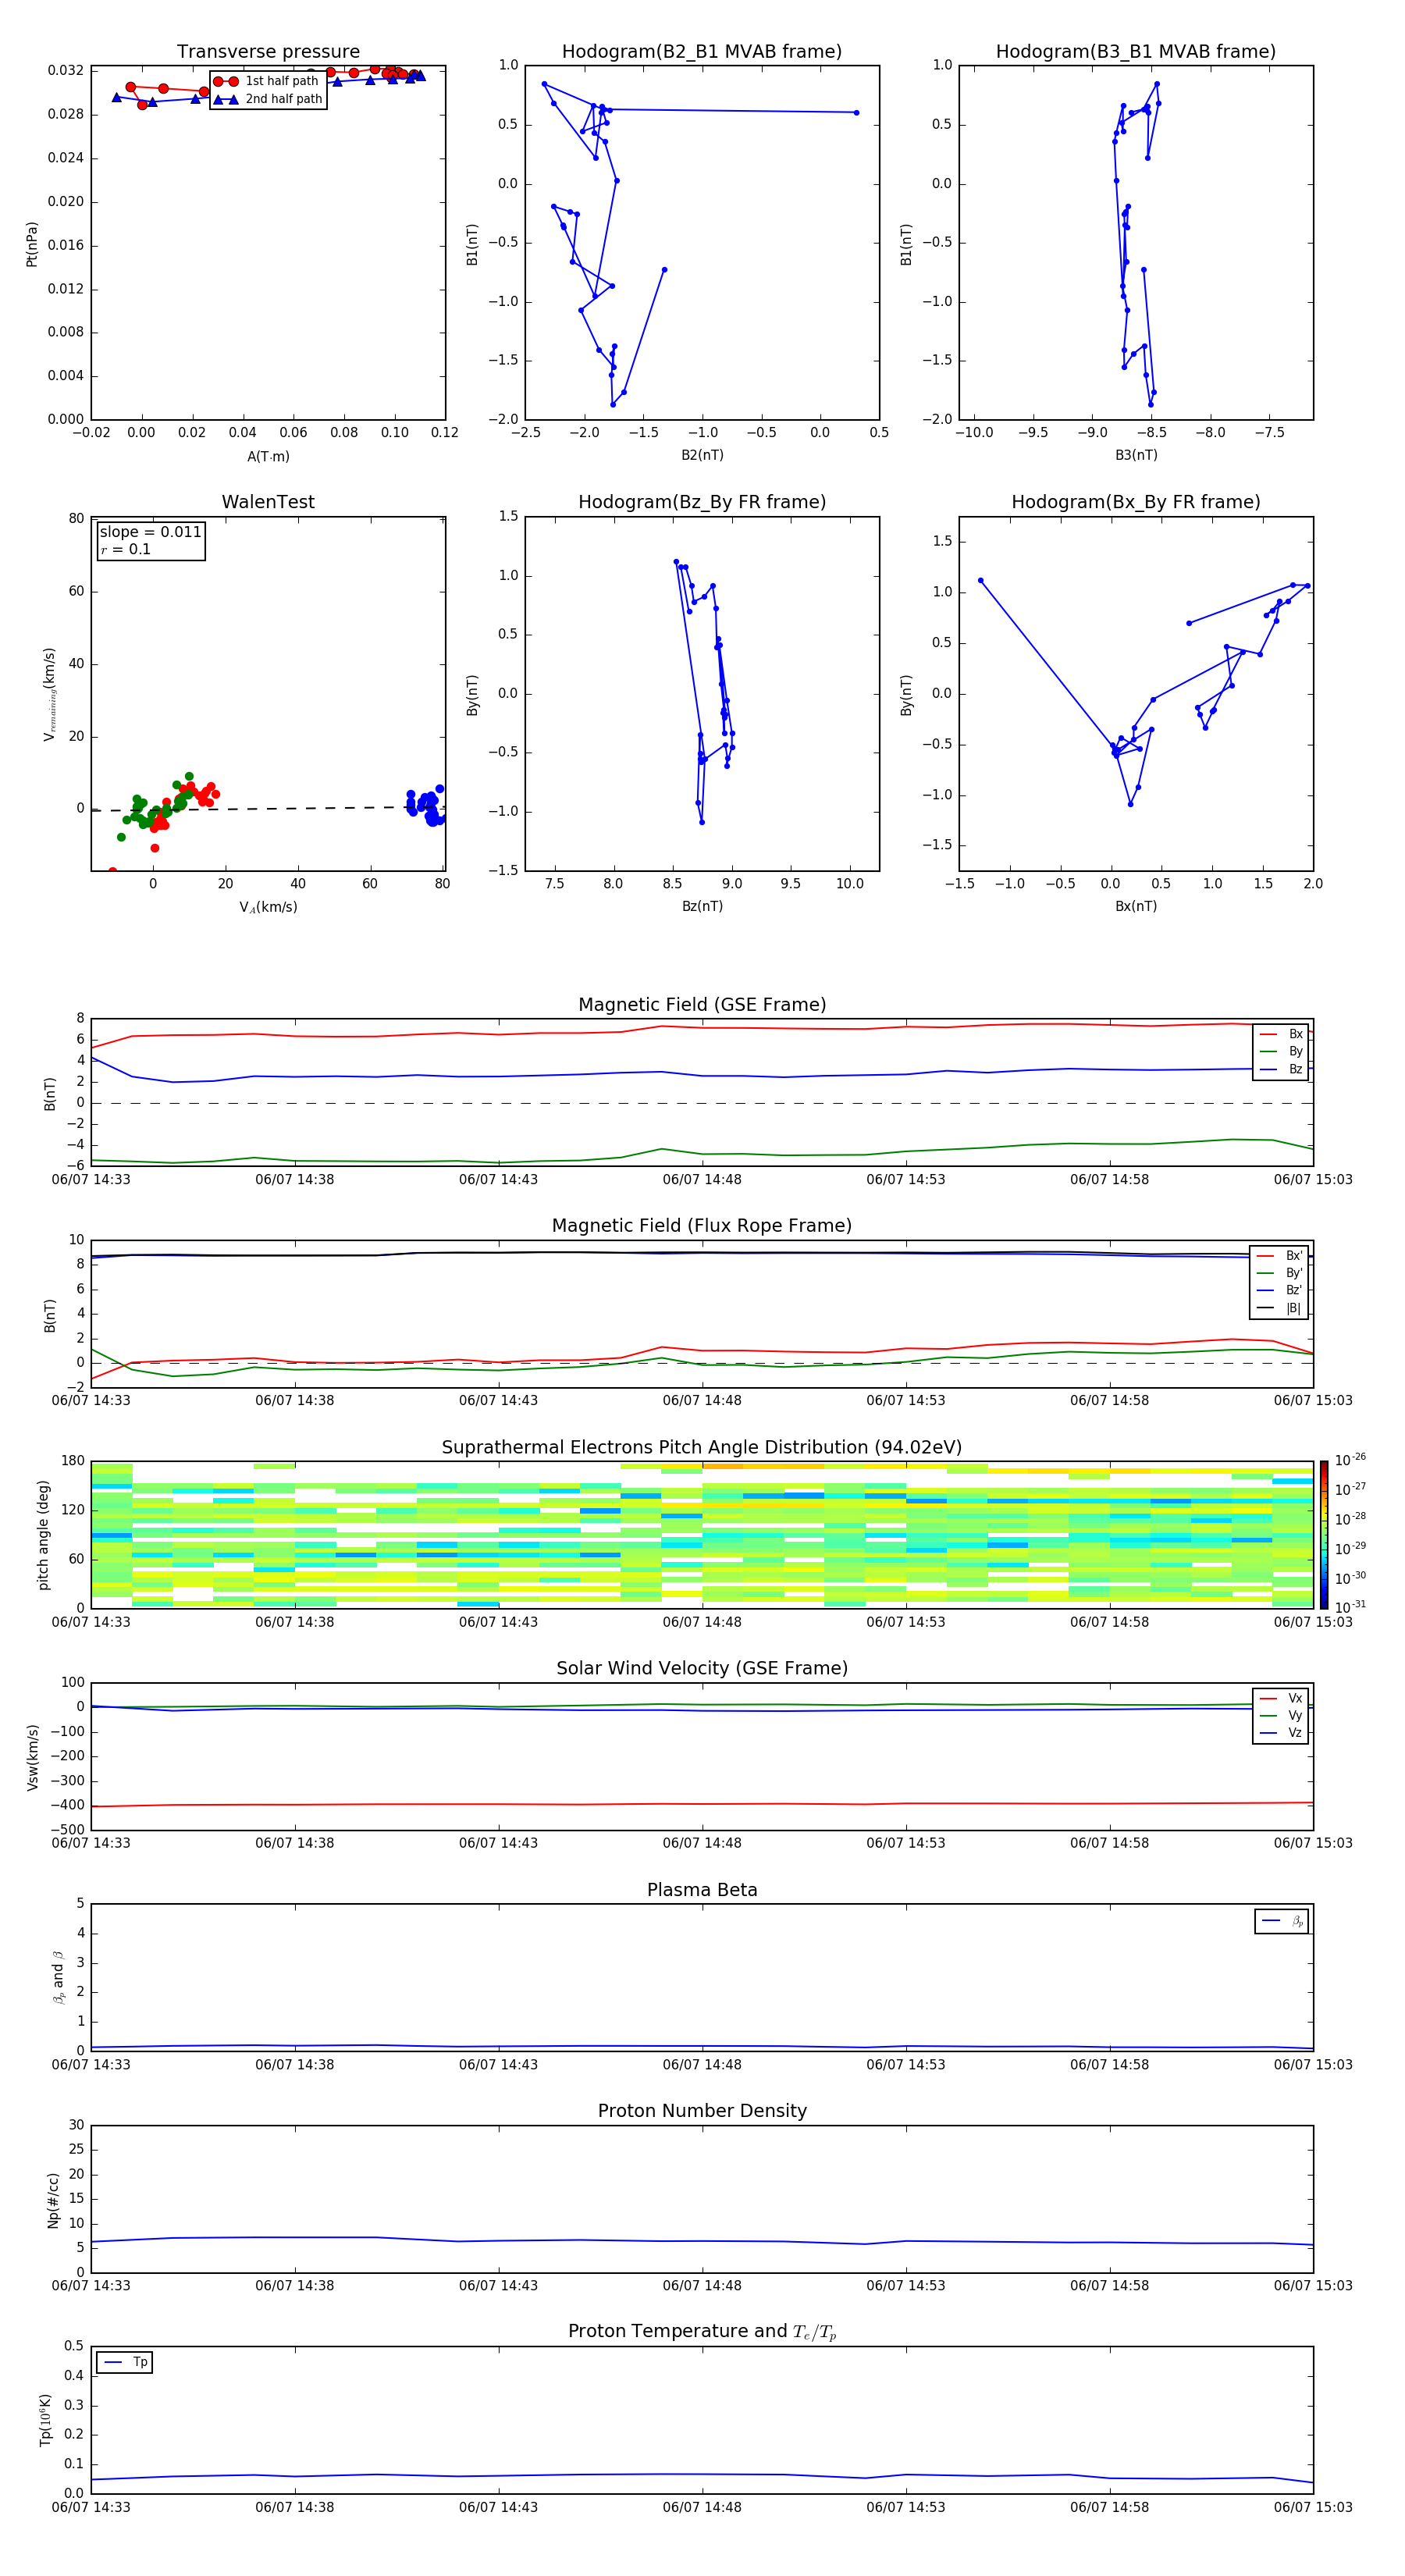Click the 'Vz' legend entry in velocity plot
The width and height of the screenshot is (1405, 2576).
pos(1281,1733)
